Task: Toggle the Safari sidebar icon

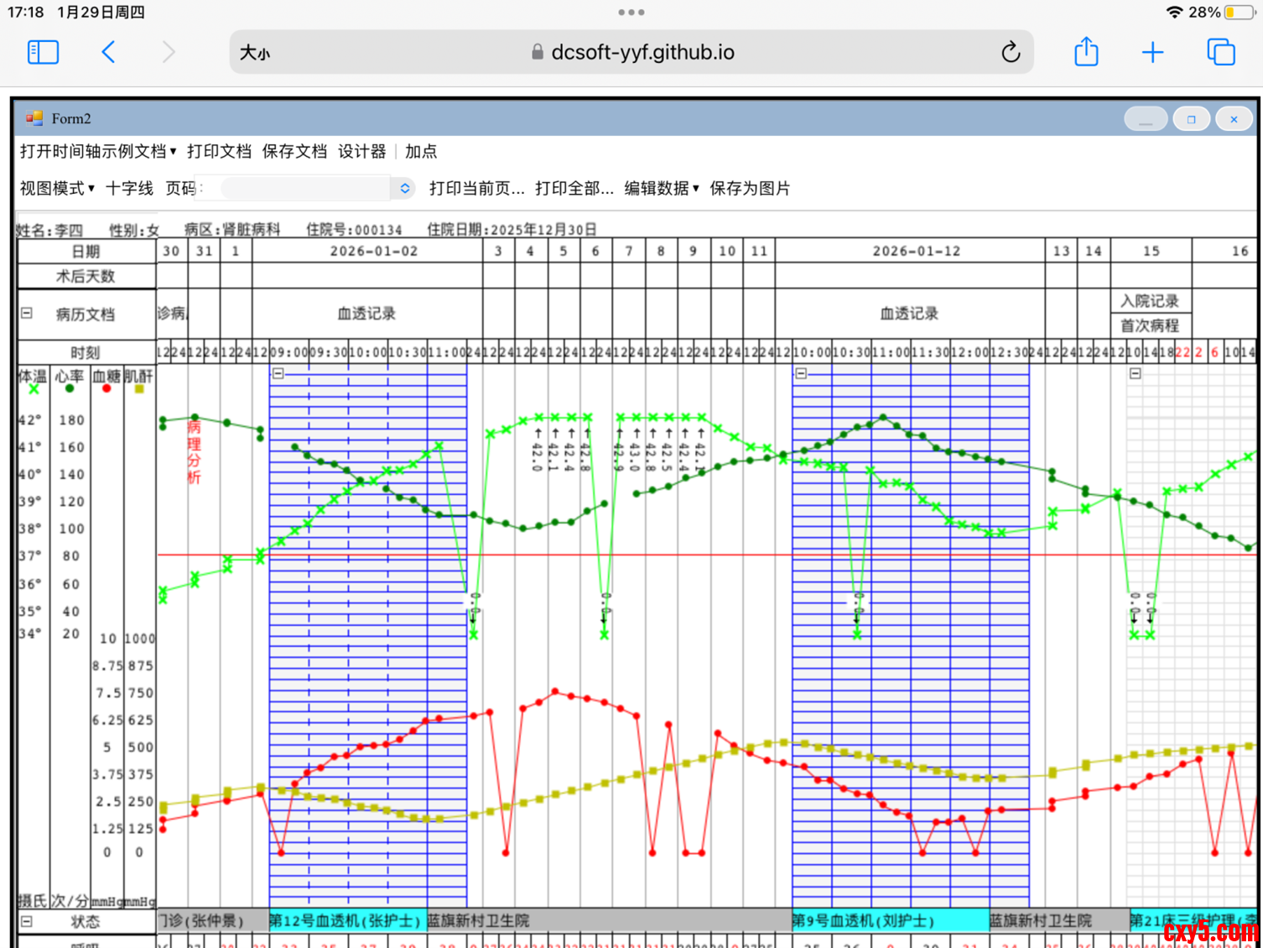Action: [43, 52]
